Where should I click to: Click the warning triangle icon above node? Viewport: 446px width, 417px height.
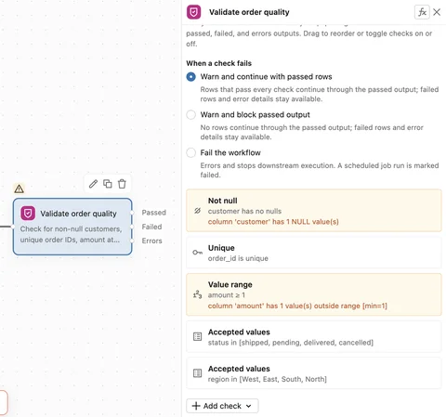coord(19,189)
